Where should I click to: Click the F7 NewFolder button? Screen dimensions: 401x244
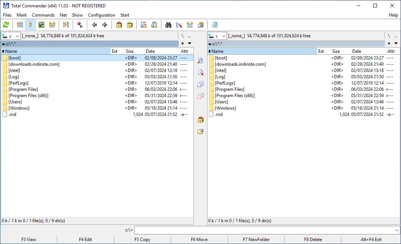click(x=256, y=240)
